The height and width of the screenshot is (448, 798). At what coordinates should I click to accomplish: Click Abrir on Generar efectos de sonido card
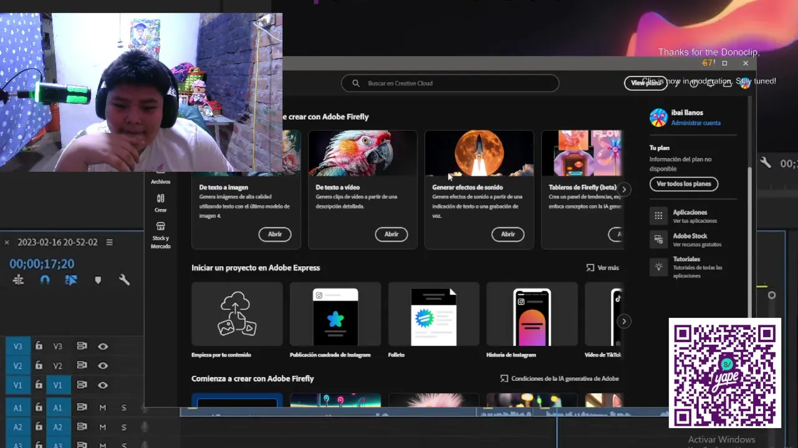click(x=508, y=234)
